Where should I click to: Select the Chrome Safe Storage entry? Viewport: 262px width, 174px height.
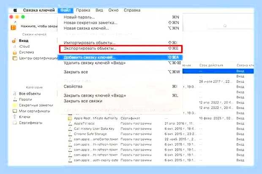(x=90, y=134)
